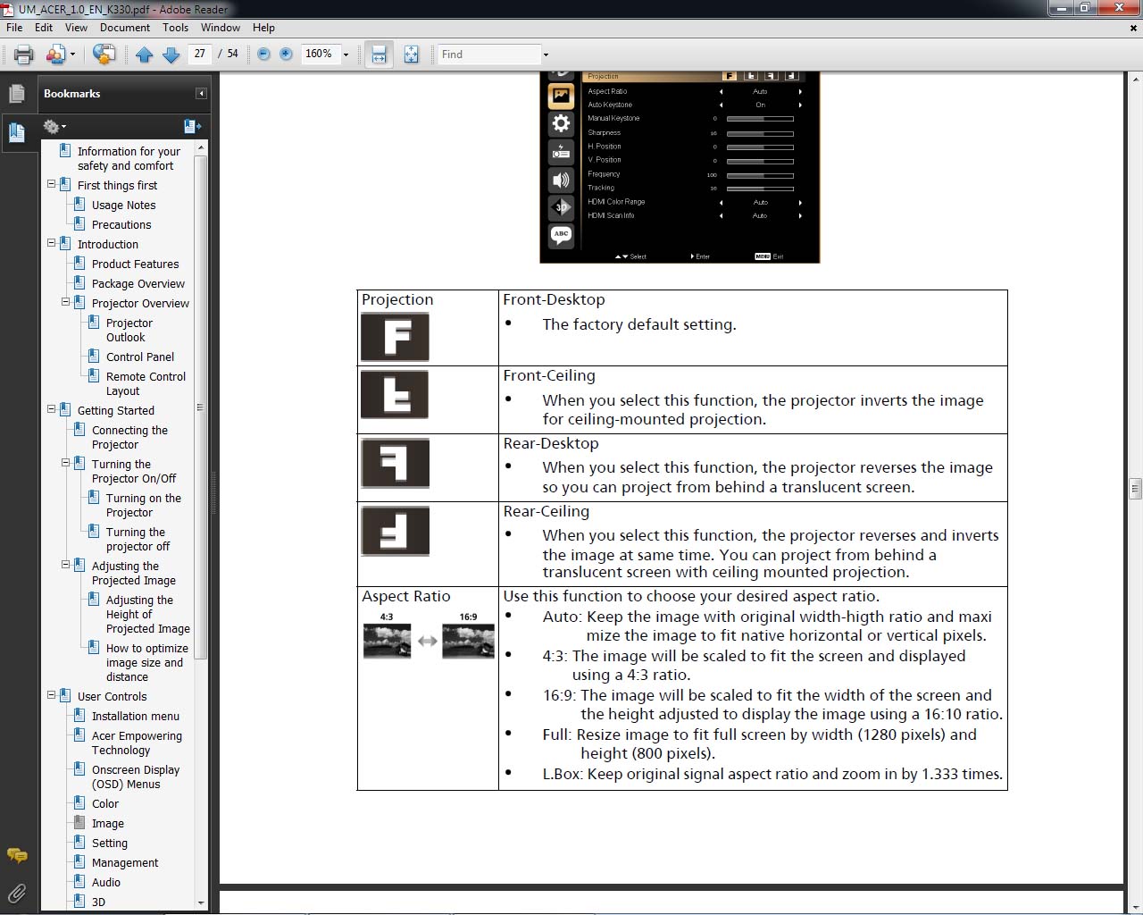Jump to Color bookmark
1143x915 pixels.
pos(105,803)
